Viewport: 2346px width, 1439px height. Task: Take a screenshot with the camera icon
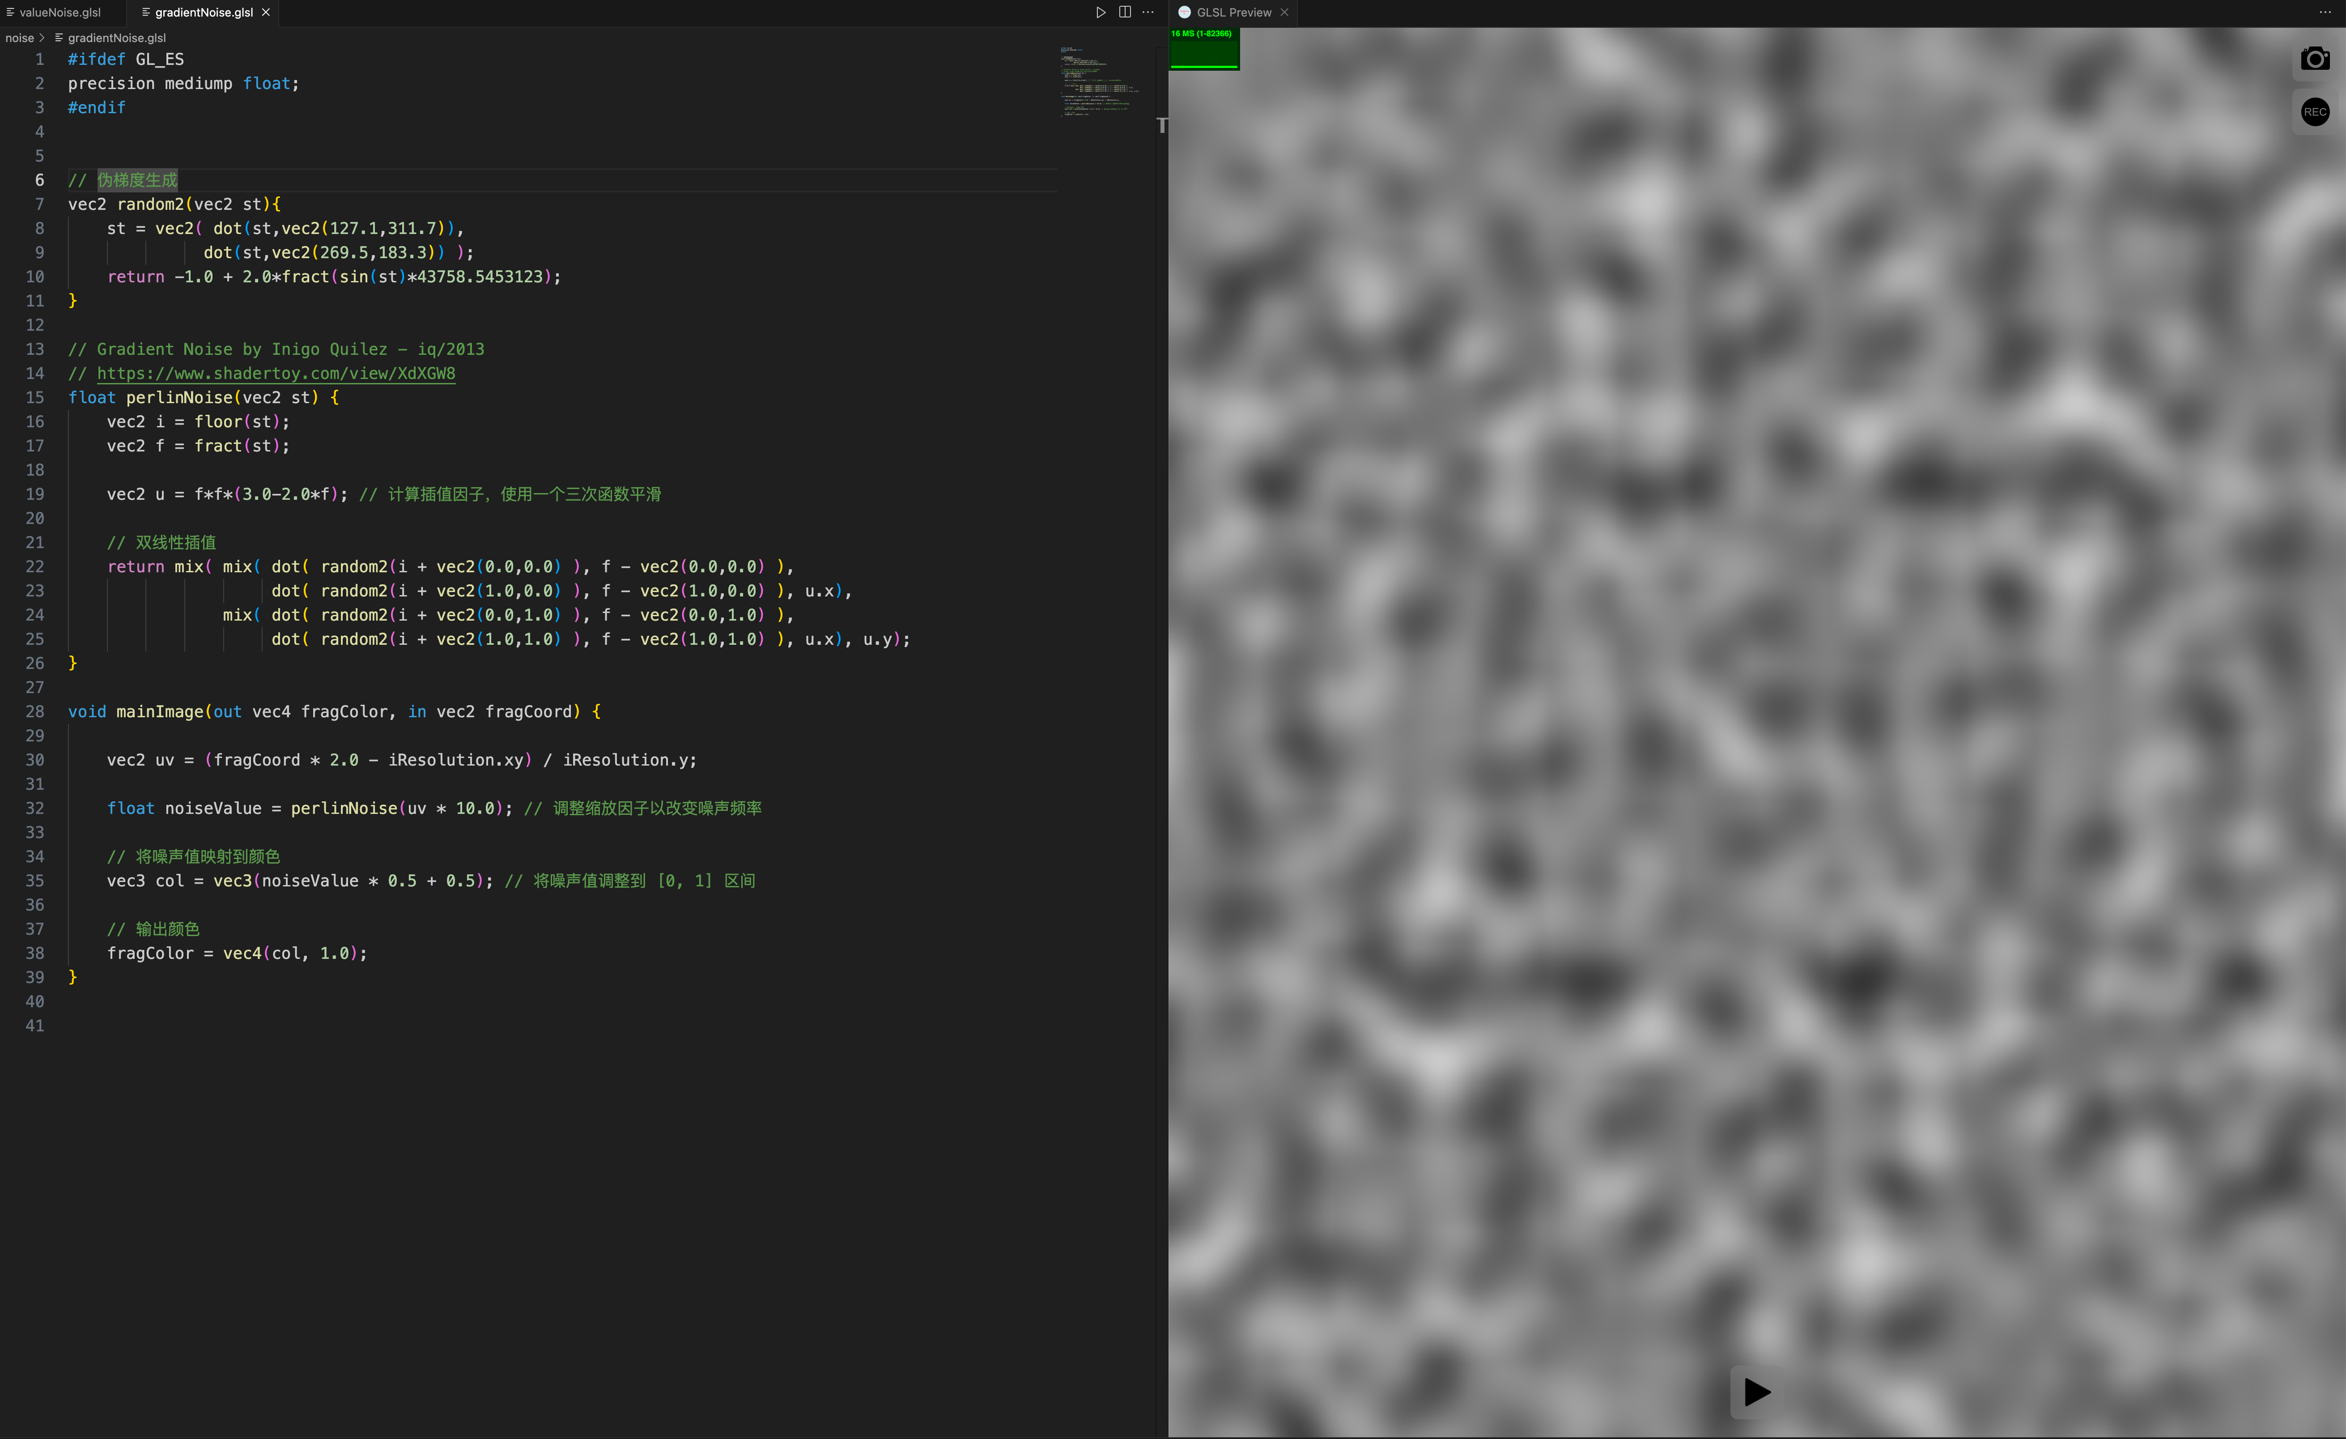(2315, 59)
